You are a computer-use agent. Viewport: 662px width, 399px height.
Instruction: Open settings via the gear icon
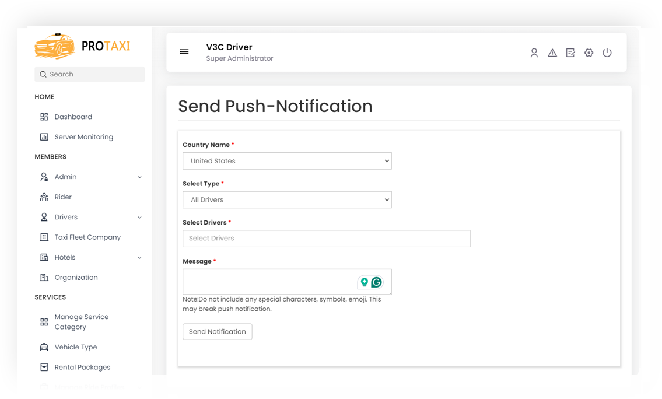tap(589, 52)
